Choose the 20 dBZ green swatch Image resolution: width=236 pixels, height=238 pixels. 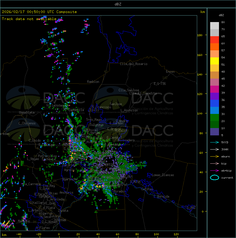pyautogui.click(x=214, y=118)
